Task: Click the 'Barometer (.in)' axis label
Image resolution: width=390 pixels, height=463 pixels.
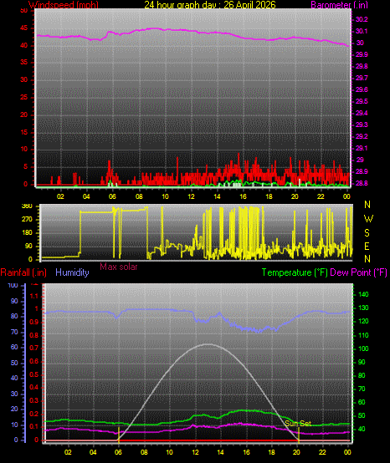Action: (x=340, y=5)
